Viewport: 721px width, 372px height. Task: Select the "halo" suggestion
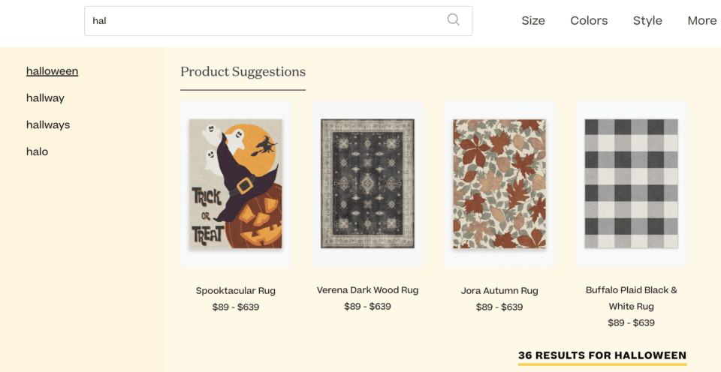(37, 151)
